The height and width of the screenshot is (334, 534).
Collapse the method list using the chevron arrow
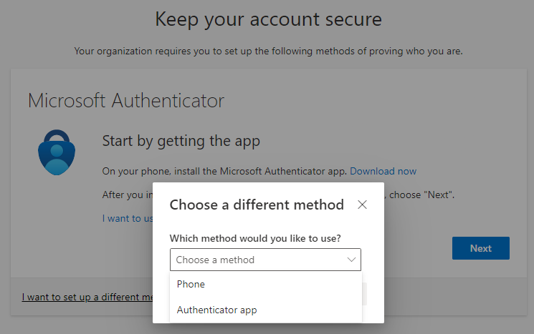click(351, 260)
